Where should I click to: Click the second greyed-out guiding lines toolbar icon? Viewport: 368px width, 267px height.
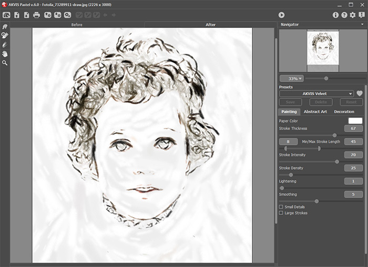[x=88, y=15]
